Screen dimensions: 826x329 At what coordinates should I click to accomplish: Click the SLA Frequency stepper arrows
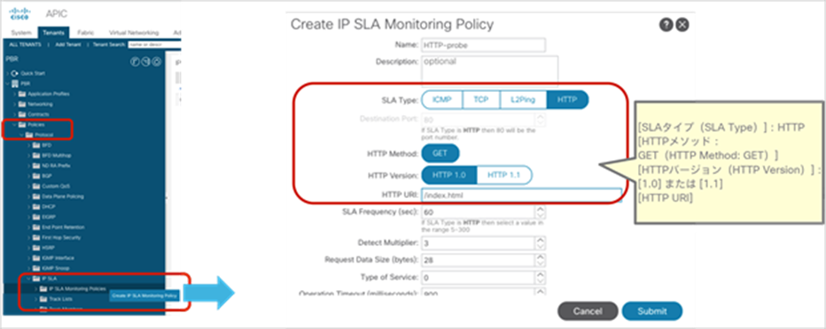click(x=540, y=211)
